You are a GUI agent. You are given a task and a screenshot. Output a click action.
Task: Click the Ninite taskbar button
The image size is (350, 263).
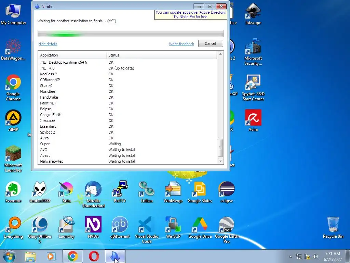point(115,256)
